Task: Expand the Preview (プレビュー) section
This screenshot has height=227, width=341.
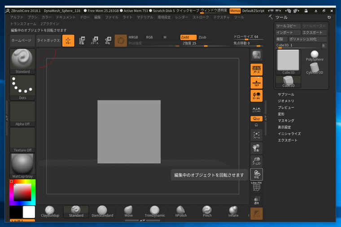Action: click(x=286, y=107)
